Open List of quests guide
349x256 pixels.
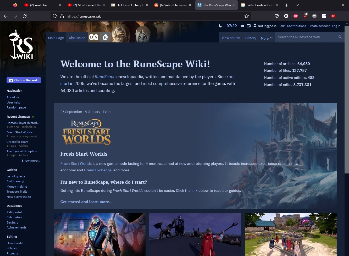[x=16, y=176]
